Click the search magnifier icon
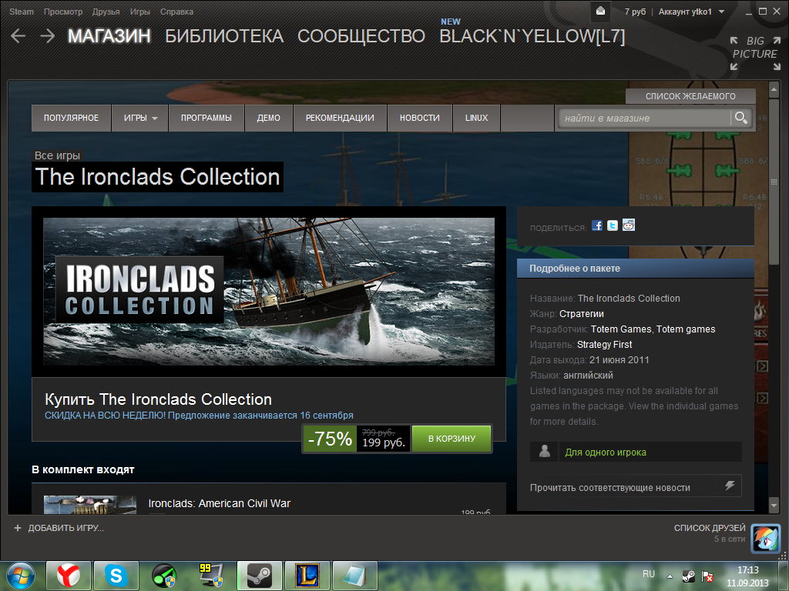This screenshot has height=591, width=789. pos(740,118)
